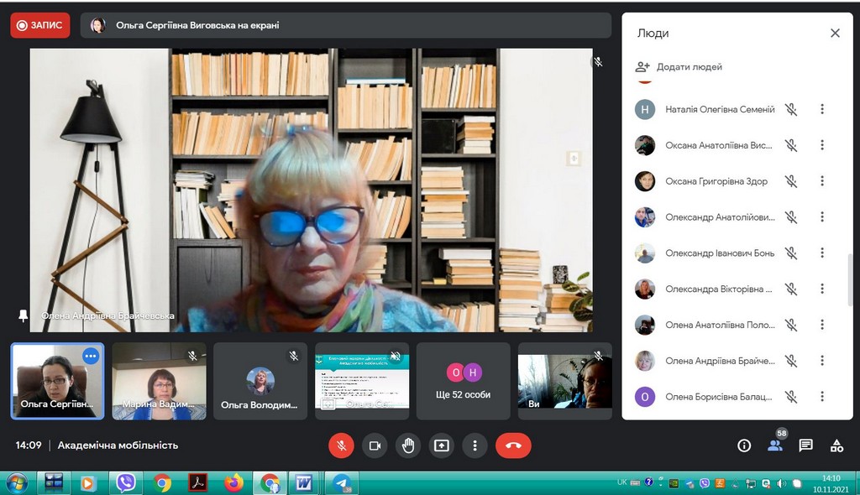Open more options for Олександр Іванович Бонь
Screen dimensions: 860x495
[822, 253]
